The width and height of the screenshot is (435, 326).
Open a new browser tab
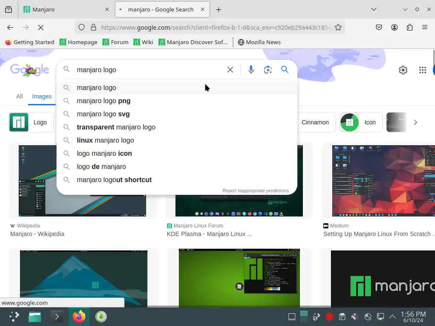[219, 10]
